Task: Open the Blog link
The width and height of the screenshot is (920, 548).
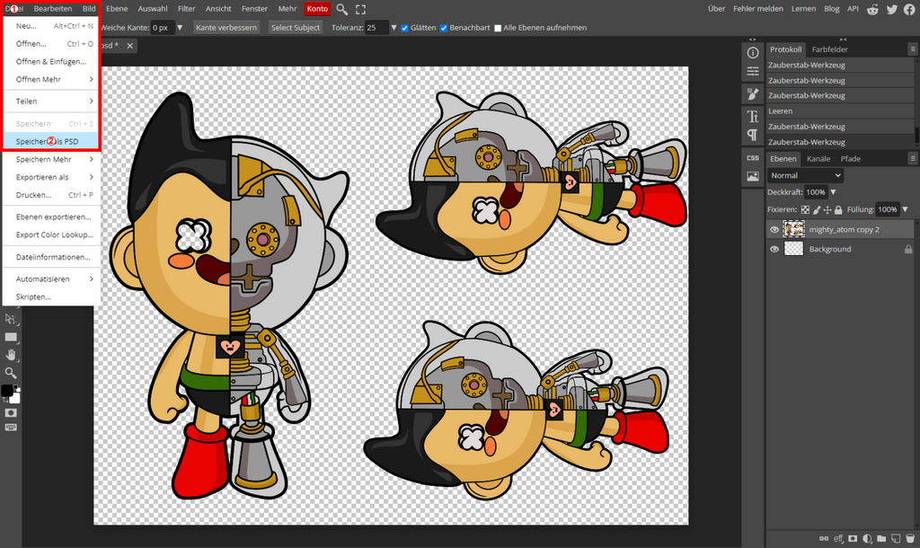Action: click(831, 9)
